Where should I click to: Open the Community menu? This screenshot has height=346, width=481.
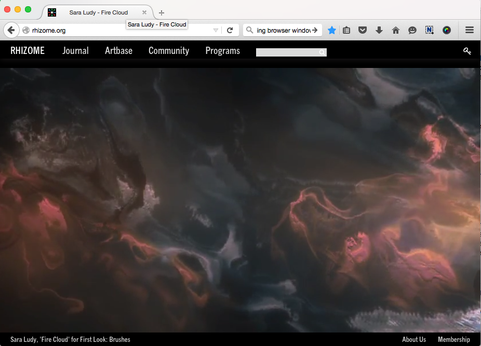[169, 51]
